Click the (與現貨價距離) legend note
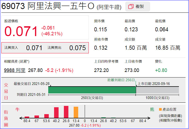Viewport: 189px width, 129px height. pyautogui.click(x=170, y=116)
